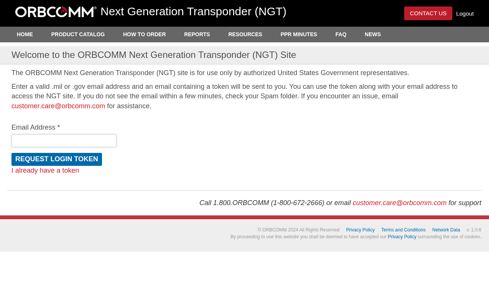Open Privacy Policy link beside copyright notice
489x305 pixels.
pos(360,230)
